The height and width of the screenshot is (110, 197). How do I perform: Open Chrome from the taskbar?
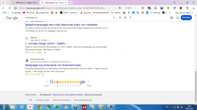tap(40, 107)
